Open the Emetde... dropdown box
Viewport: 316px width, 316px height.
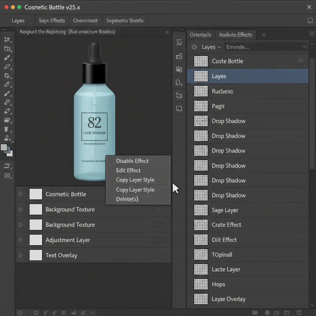(x=265, y=47)
